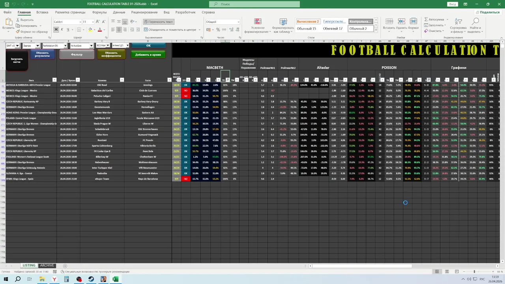
Task: Undo the last action
Action: pos(13,4)
